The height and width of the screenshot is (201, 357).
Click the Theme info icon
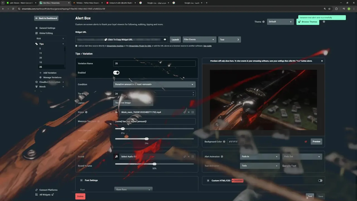point(263,22)
